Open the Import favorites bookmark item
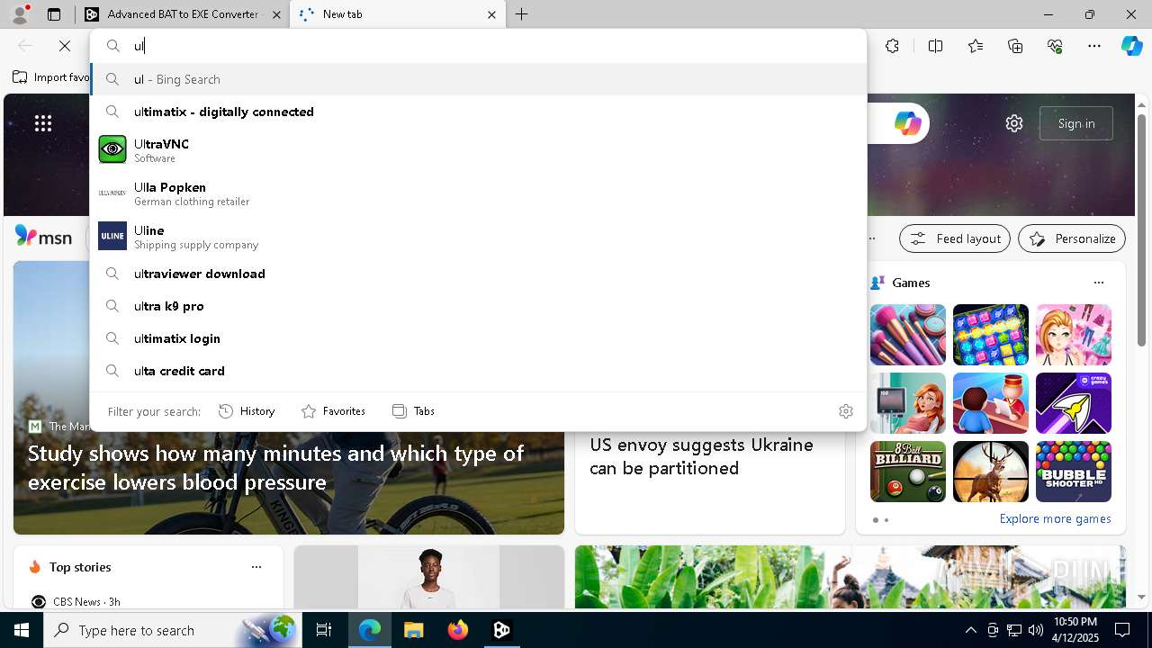1152x648 pixels. [x=51, y=77]
